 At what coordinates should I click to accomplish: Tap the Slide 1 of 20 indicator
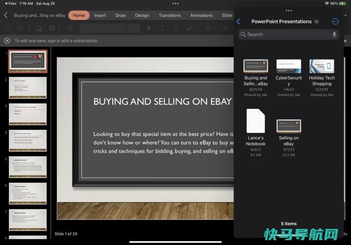tap(66, 234)
